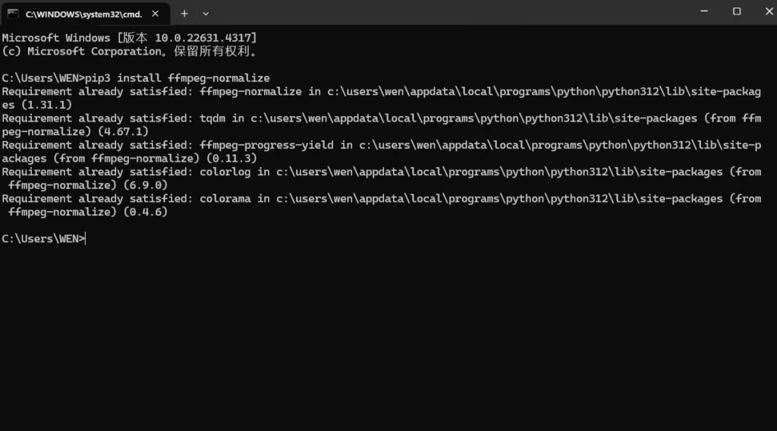This screenshot has height=431, width=777.
Task: Click the cmd icon on the tab
Action: pyautogui.click(x=13, y=13)
